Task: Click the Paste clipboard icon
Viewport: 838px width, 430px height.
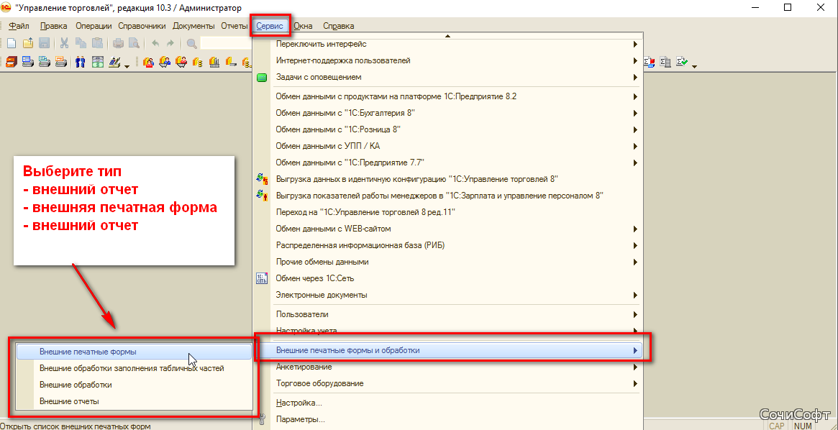Action: [97, 44]
